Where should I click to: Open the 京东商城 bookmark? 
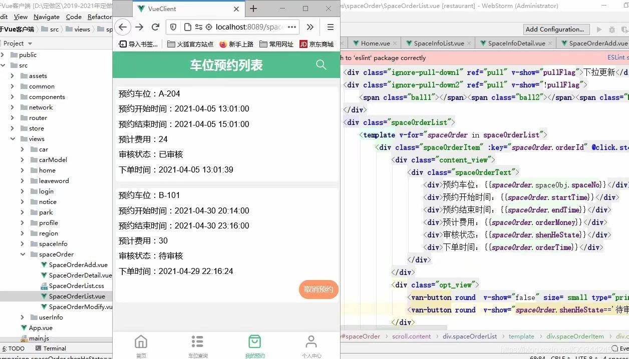(317, 44)
